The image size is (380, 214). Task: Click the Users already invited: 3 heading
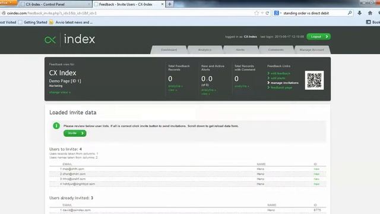[x=71, y=198]
